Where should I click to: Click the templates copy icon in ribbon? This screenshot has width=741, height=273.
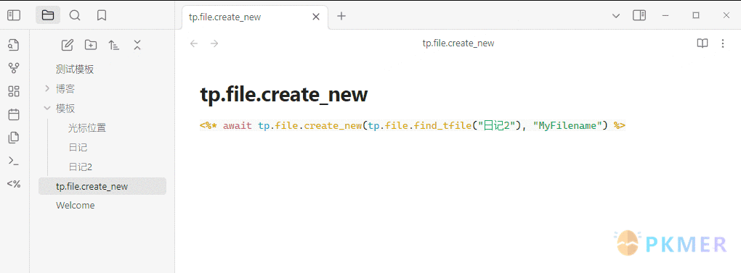pos(15,138)
